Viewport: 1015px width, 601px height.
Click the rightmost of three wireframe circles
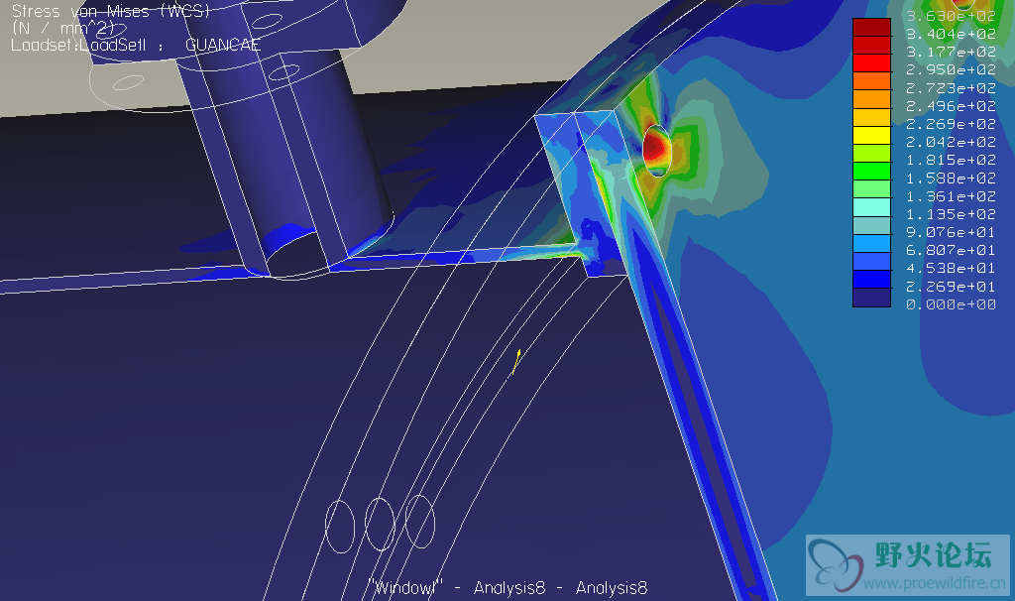click(420, 522)
